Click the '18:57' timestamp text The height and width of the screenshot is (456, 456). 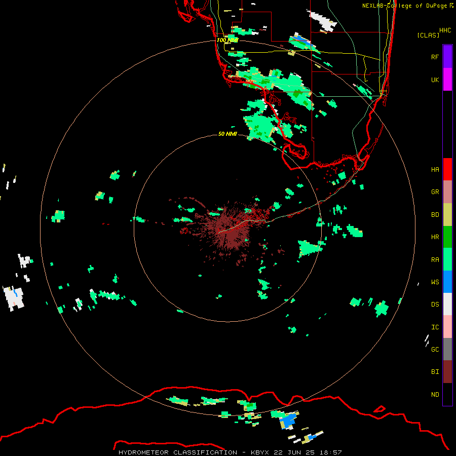click(330, 452)
